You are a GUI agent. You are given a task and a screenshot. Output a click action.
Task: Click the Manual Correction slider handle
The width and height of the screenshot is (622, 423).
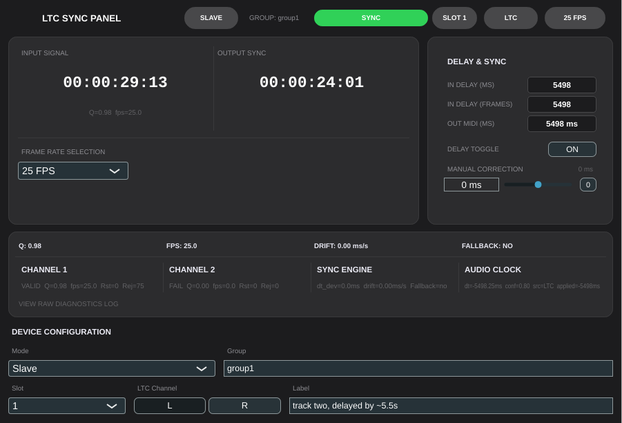pos(538,185)
